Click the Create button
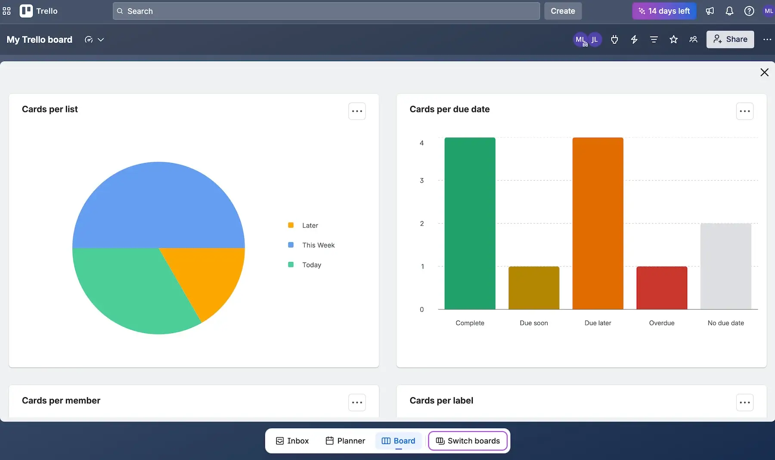Viewport: 775px width, 460px height. 563,11
